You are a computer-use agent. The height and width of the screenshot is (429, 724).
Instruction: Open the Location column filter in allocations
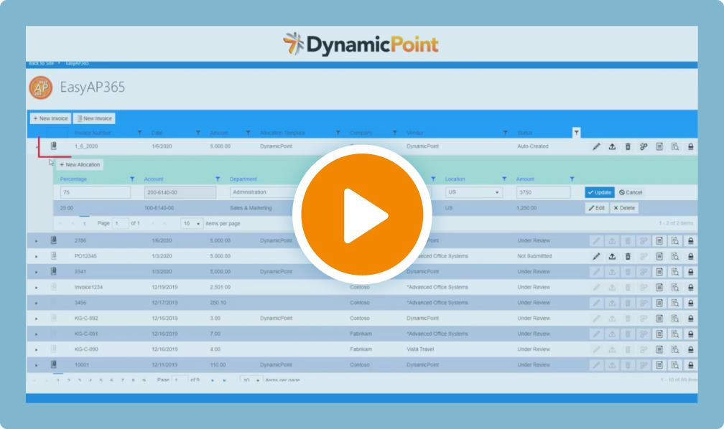click(x=504, y=179)
